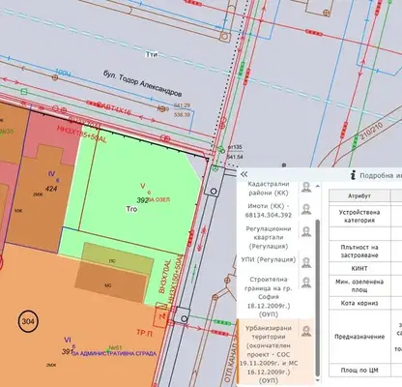This screenshot has height=387, width=402.
Task: Click the stamp icon next to УПИ (Регулация)
Action: point(306,262)
